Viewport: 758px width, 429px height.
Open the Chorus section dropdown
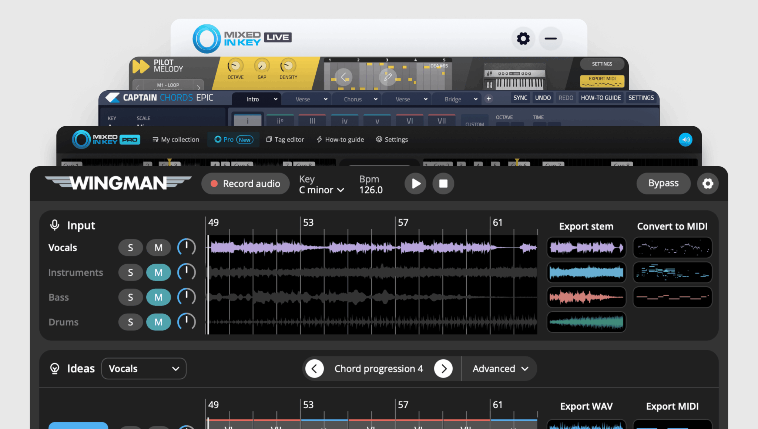click(x=357, y=99)
